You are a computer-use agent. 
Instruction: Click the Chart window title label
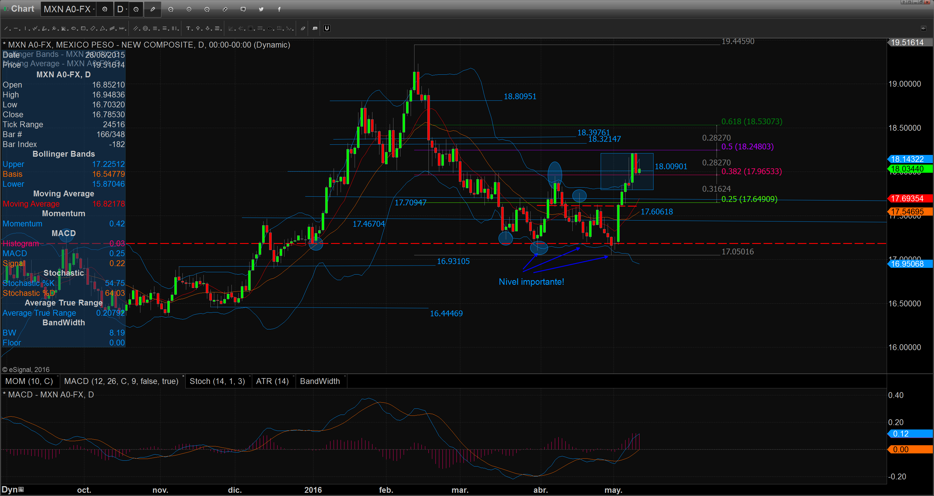[22, 9]
